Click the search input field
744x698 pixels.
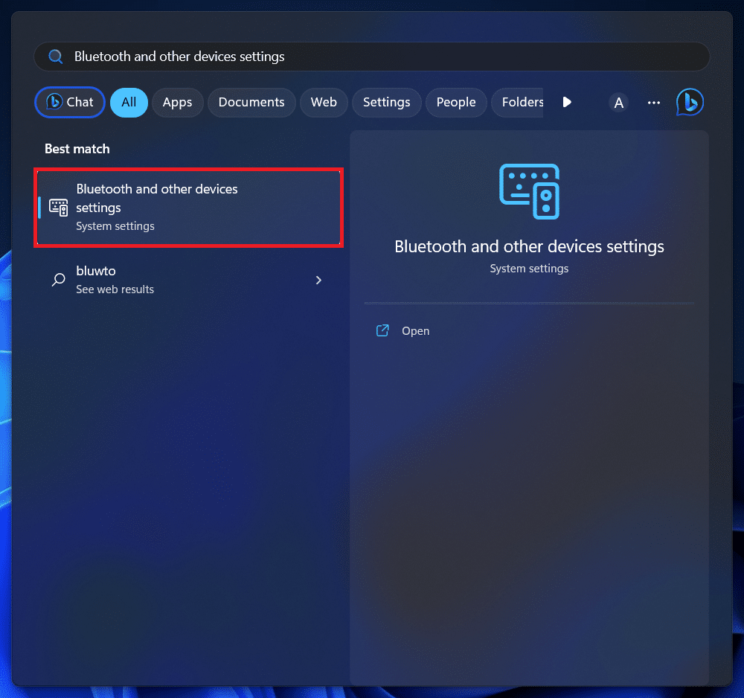298,56
